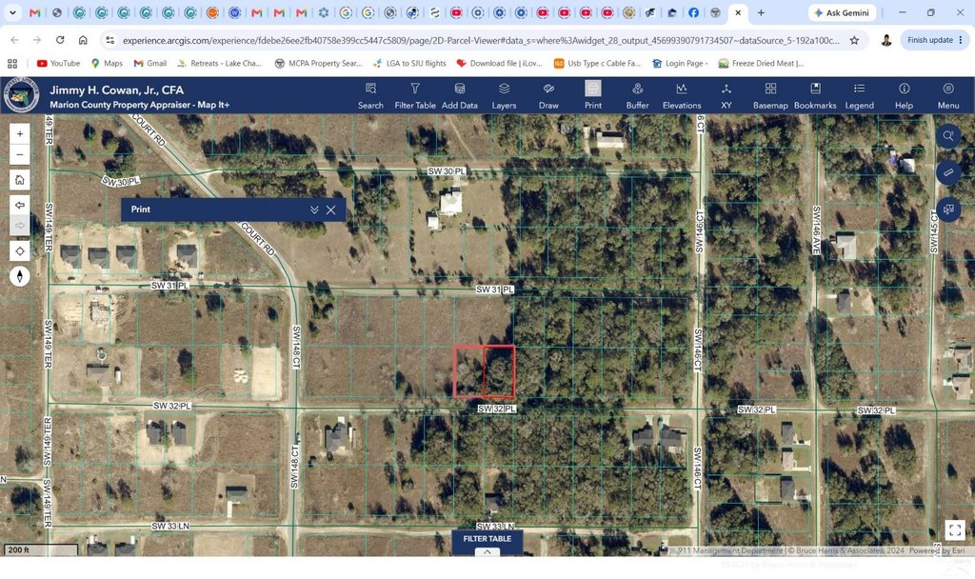
Task: Open the Buffer tool
Action: 637,96
